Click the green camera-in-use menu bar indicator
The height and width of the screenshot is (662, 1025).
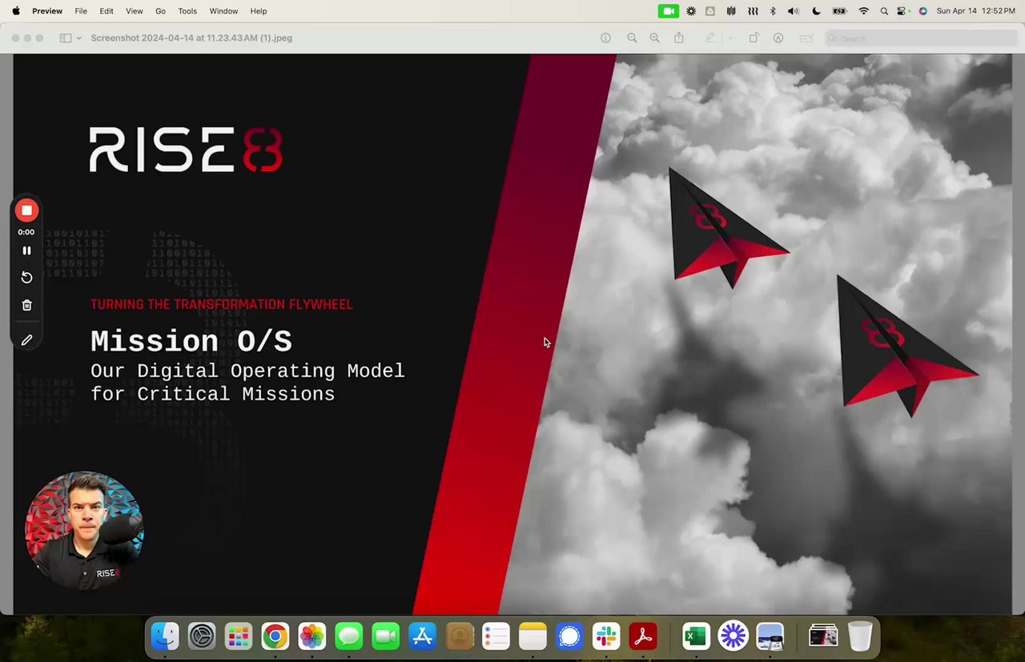[x=668, y=11]
